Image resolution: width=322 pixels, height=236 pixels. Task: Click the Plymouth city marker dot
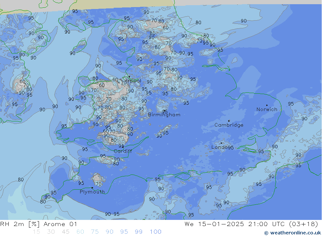point(92,188)
